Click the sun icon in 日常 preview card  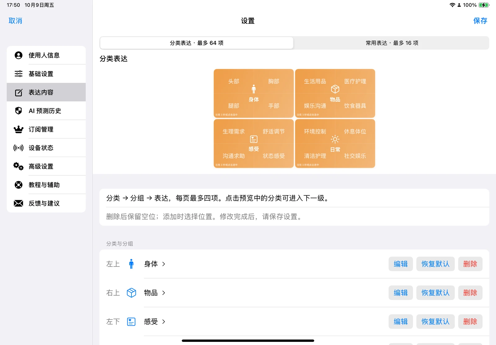(x=335, y=139)
